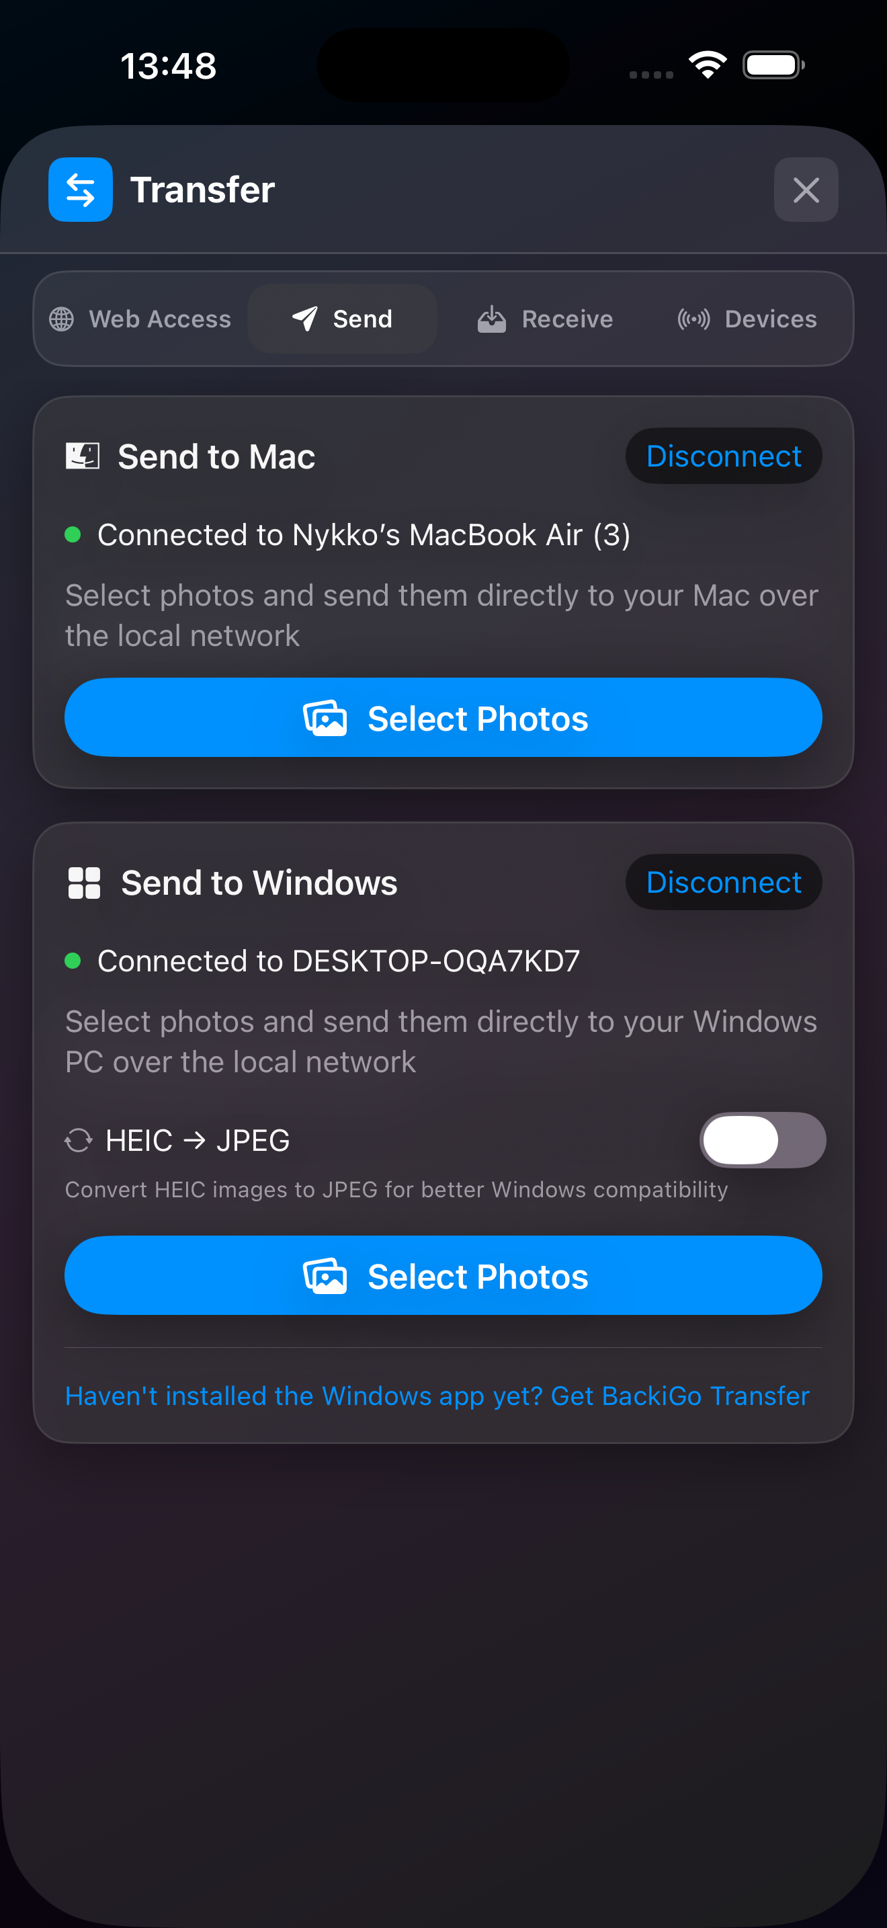
Task: Click the Wi-Fi status bar icon
Action: (x=708, y=65)
